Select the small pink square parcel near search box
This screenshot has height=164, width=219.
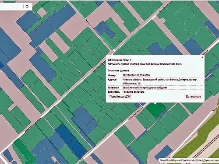pos(42,12)
